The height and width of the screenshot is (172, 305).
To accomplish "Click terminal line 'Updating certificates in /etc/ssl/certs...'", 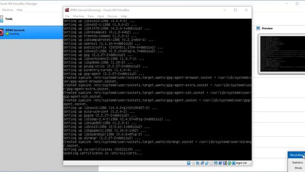I will coord(103,153).
